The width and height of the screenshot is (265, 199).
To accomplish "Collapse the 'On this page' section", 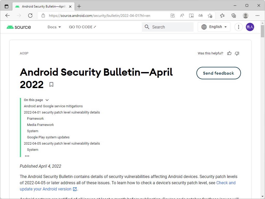I will 47,100.
